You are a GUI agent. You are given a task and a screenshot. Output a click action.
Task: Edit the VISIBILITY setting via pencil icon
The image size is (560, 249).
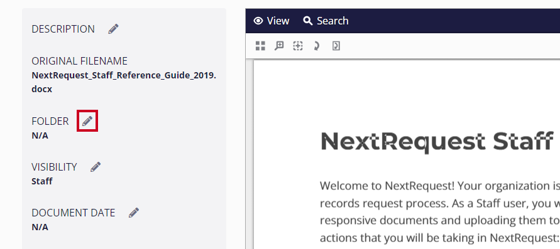click(x=96, y=167)
